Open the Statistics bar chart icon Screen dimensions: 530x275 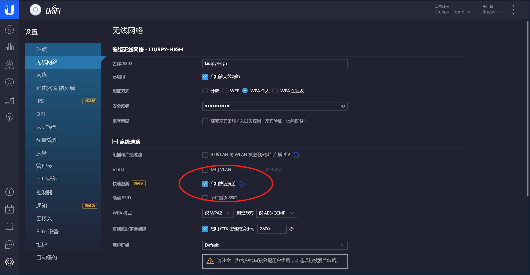(9, 47)
